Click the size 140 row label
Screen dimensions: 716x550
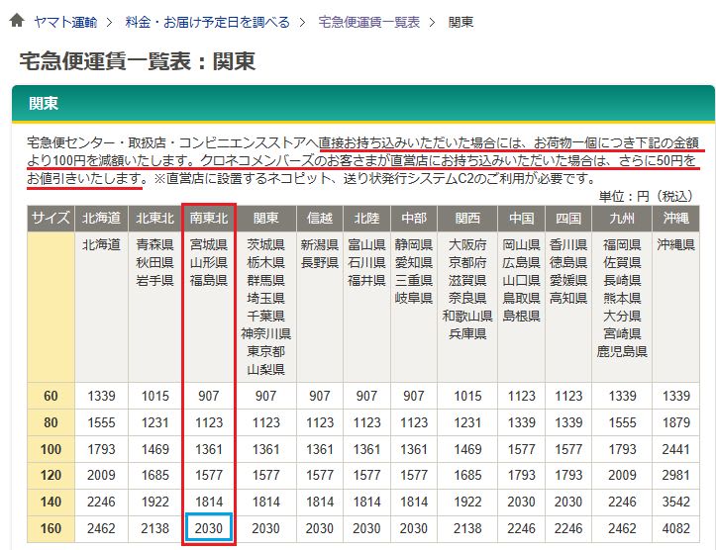point(51,502)
